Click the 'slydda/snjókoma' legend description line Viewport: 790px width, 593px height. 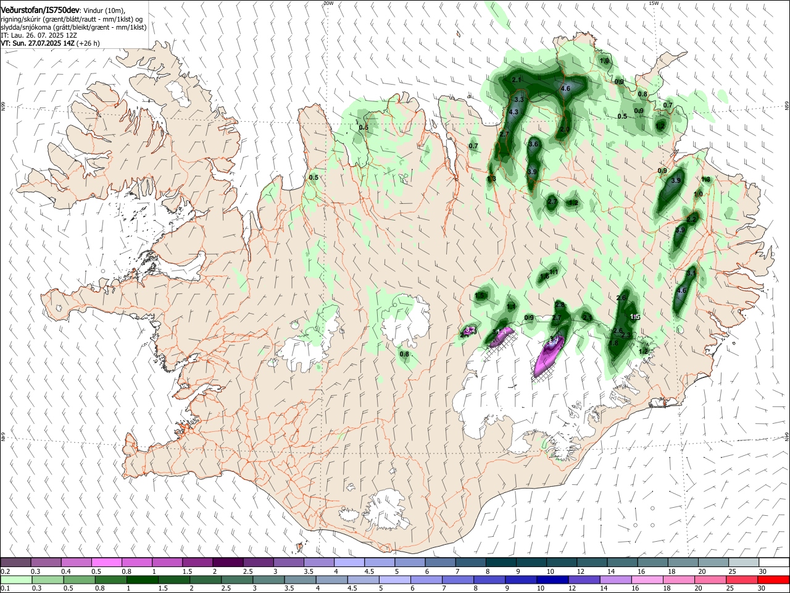point(73,28)
